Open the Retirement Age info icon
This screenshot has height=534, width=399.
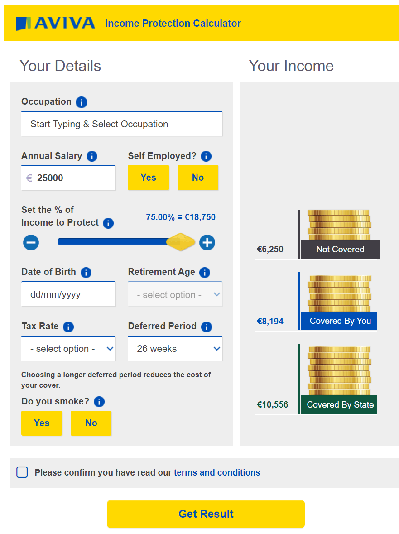(x=205, y=273)
